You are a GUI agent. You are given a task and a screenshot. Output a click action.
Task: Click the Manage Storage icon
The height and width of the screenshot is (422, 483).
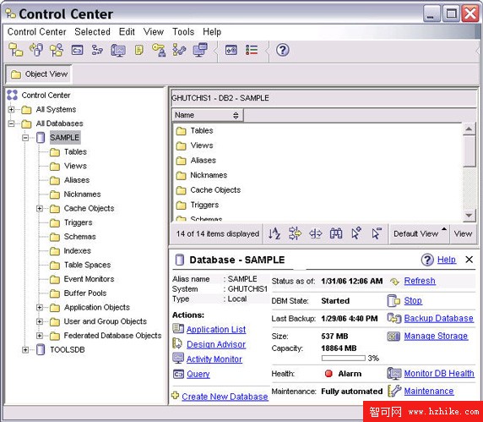393,337
